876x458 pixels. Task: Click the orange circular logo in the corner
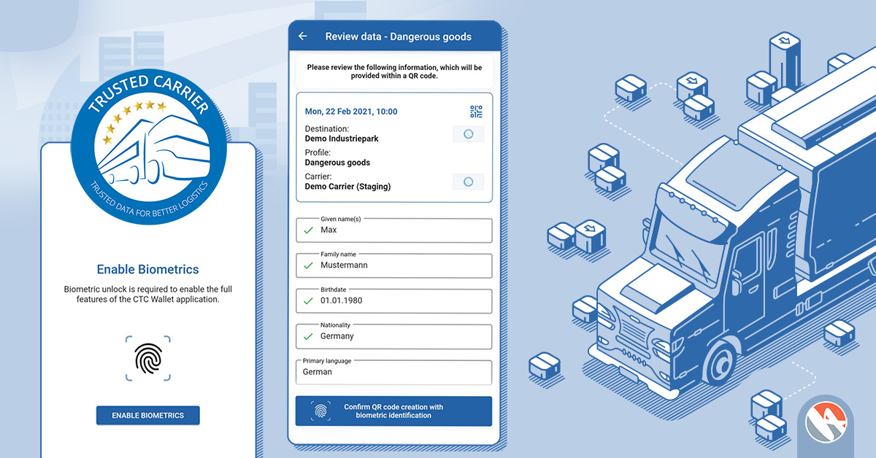pos(826,424)
